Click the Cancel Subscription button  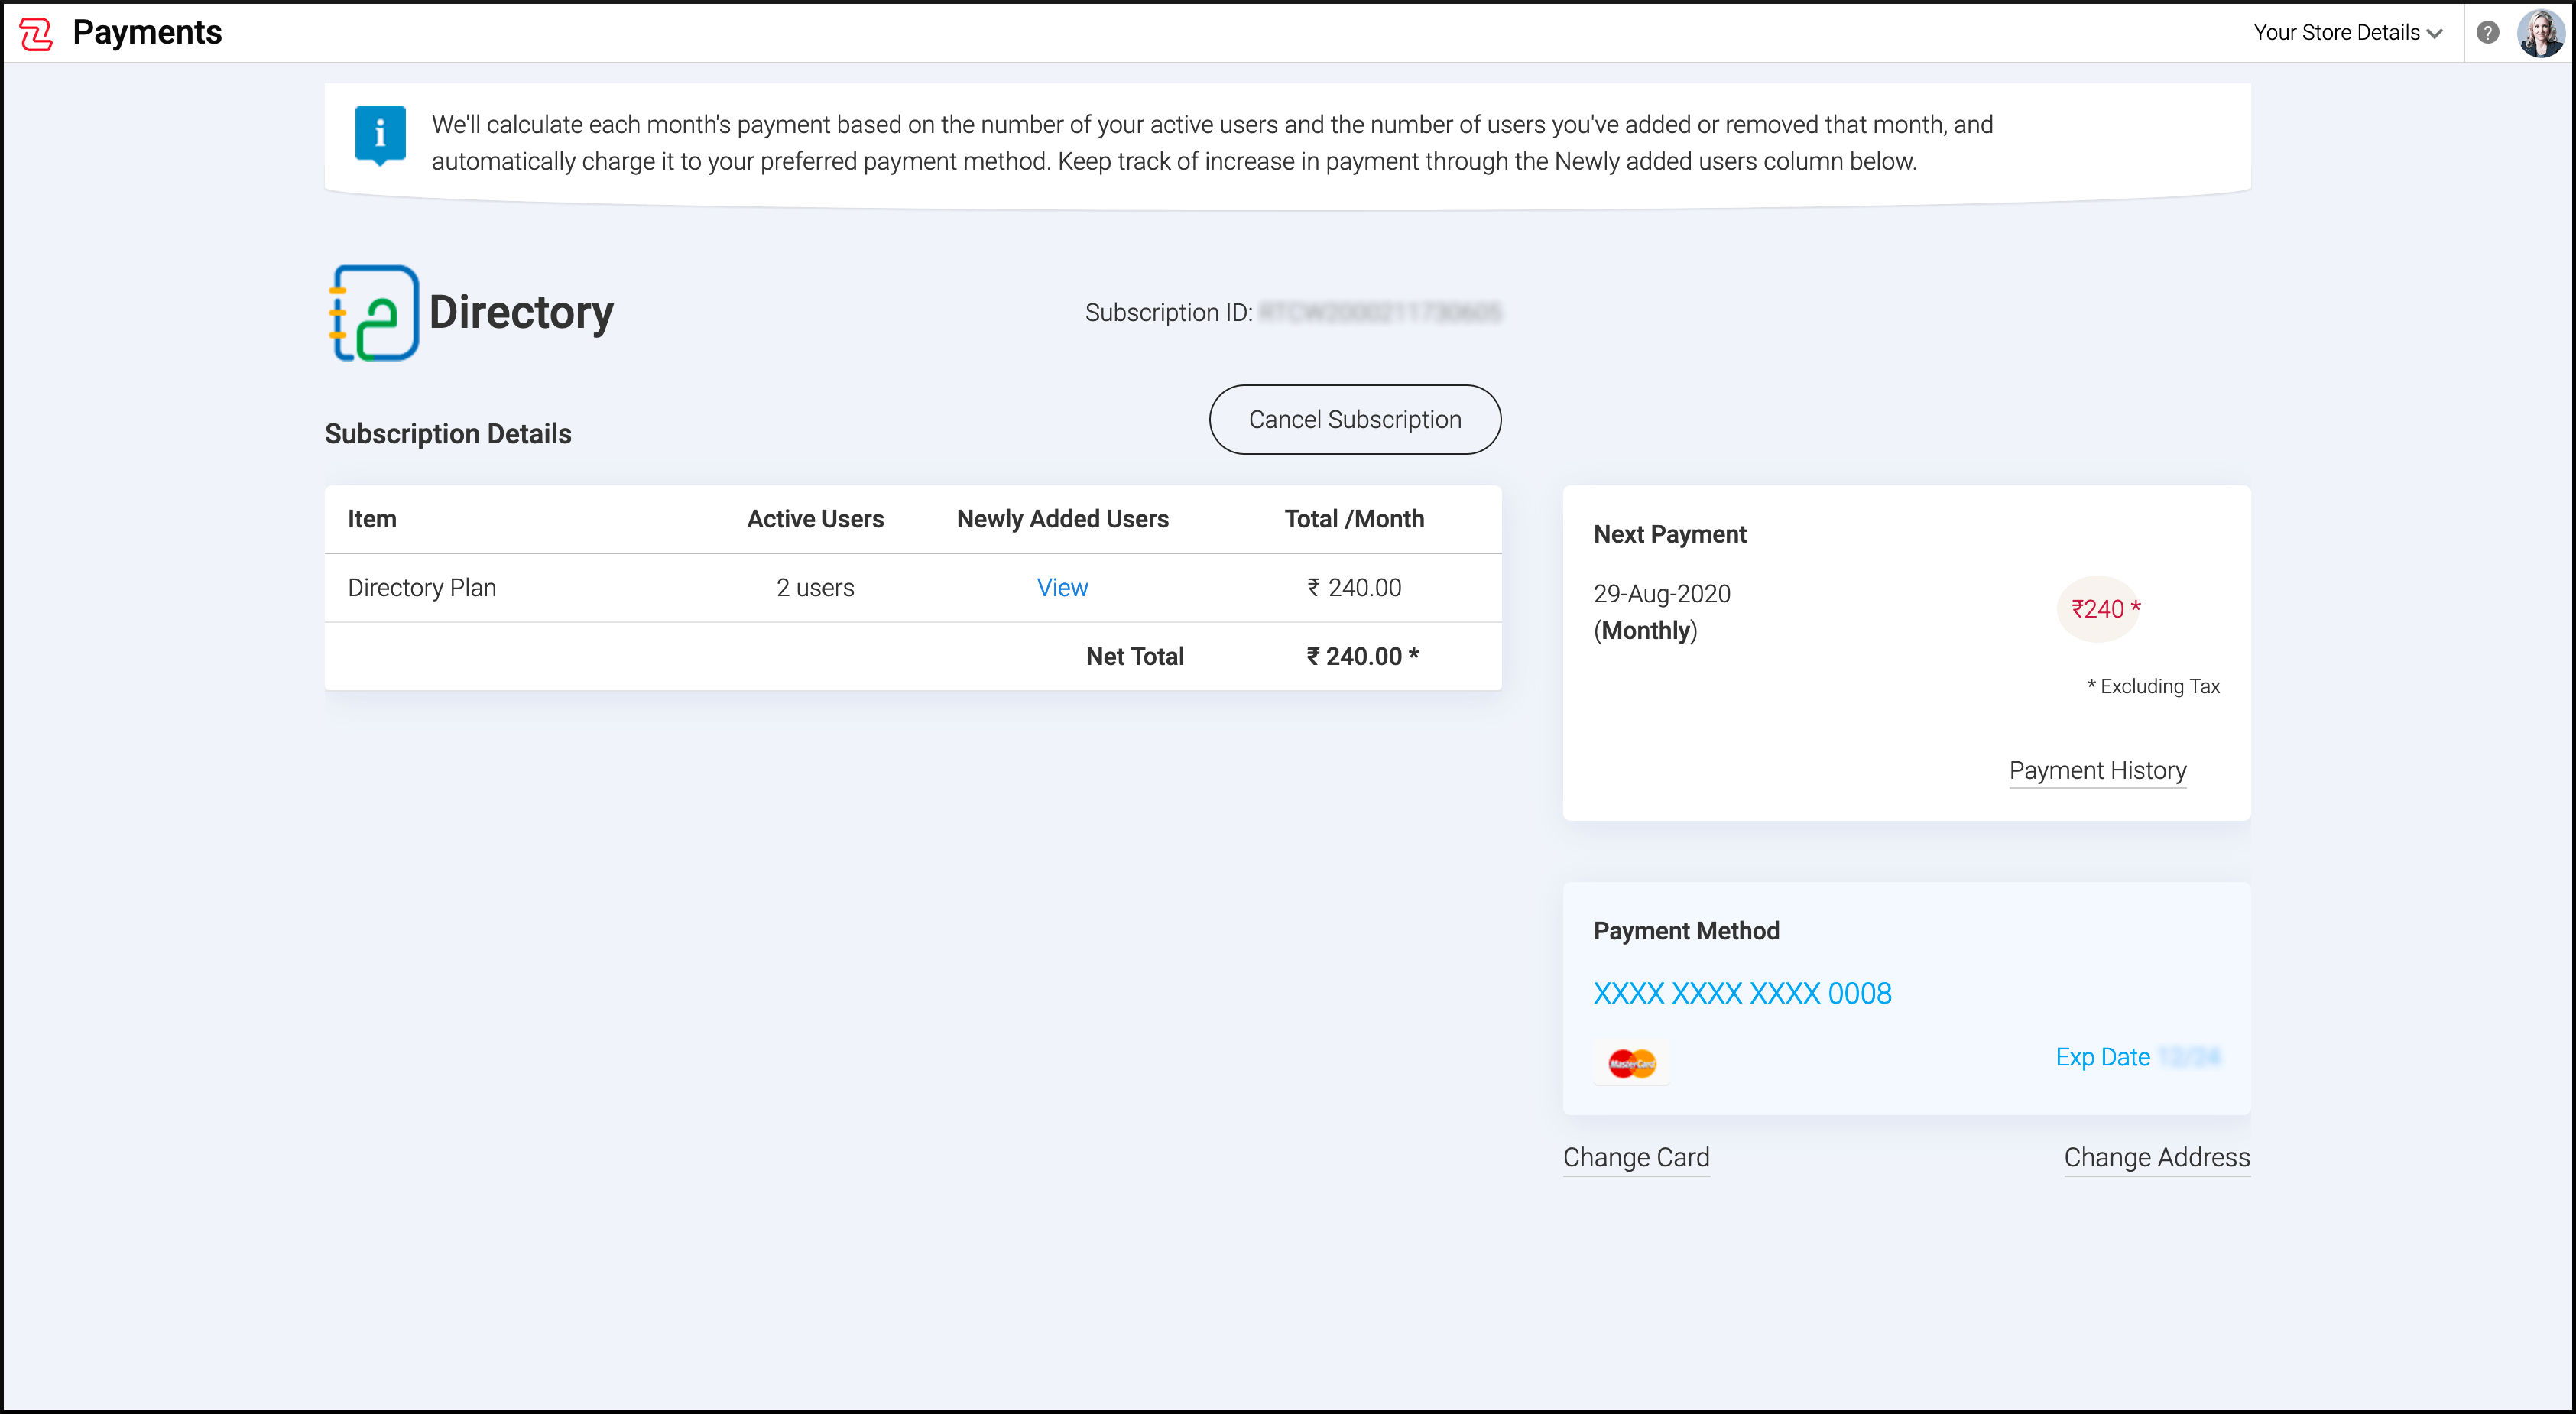tap(1354, 420)
